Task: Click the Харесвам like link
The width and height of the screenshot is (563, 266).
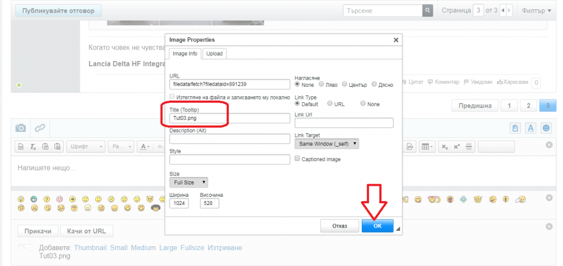Action: pos(513,82)
